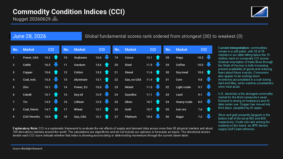Click the Nickel market name
The width and height of the screenshot is (283, 159).
(129, 87)
